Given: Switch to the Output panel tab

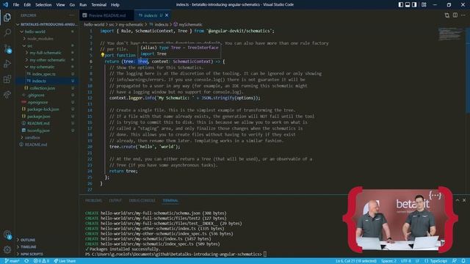Looking at the screenshot, I should click(x=115, y=200).
